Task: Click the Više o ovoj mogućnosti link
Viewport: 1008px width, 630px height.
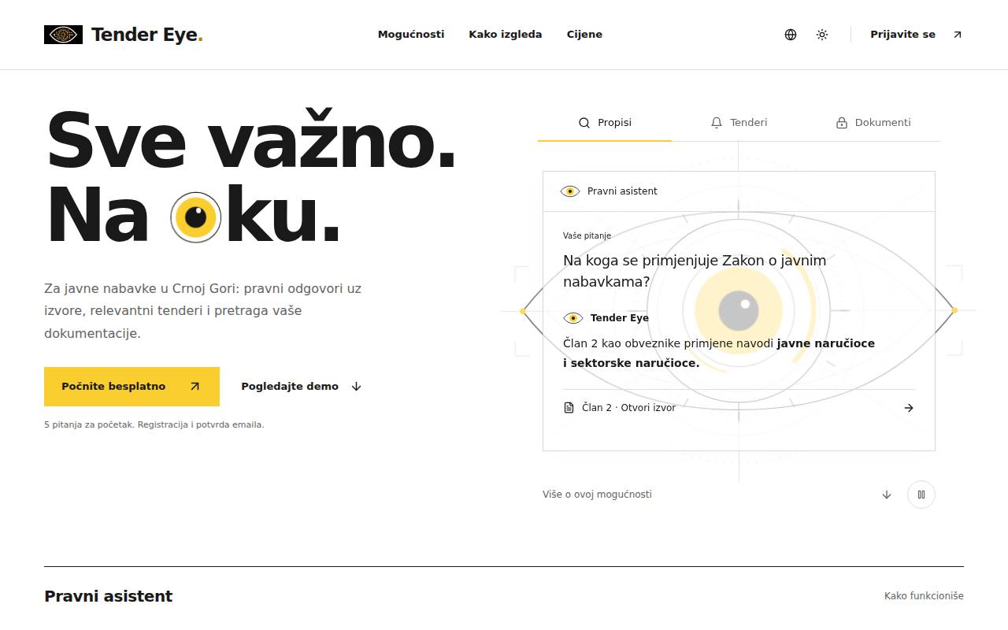Action: pos(597,495)
